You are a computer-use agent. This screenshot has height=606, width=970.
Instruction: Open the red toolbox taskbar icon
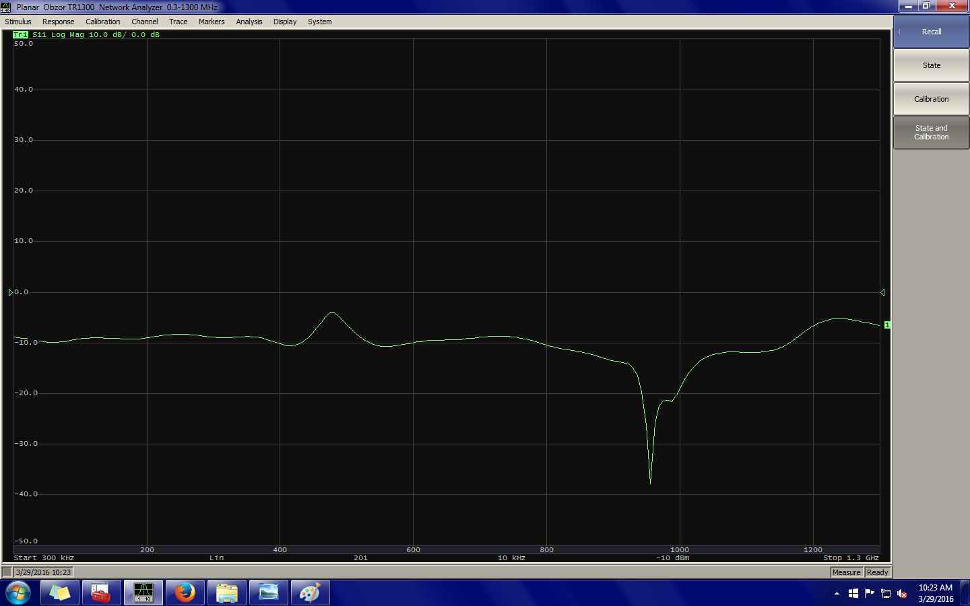[101, 593]
